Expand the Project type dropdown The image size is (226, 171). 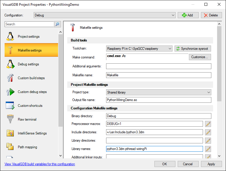(158, 92)
